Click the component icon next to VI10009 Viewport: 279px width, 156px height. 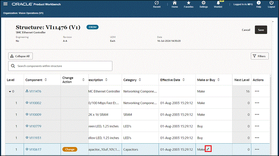pyautogui.click(x=27, y=114)
